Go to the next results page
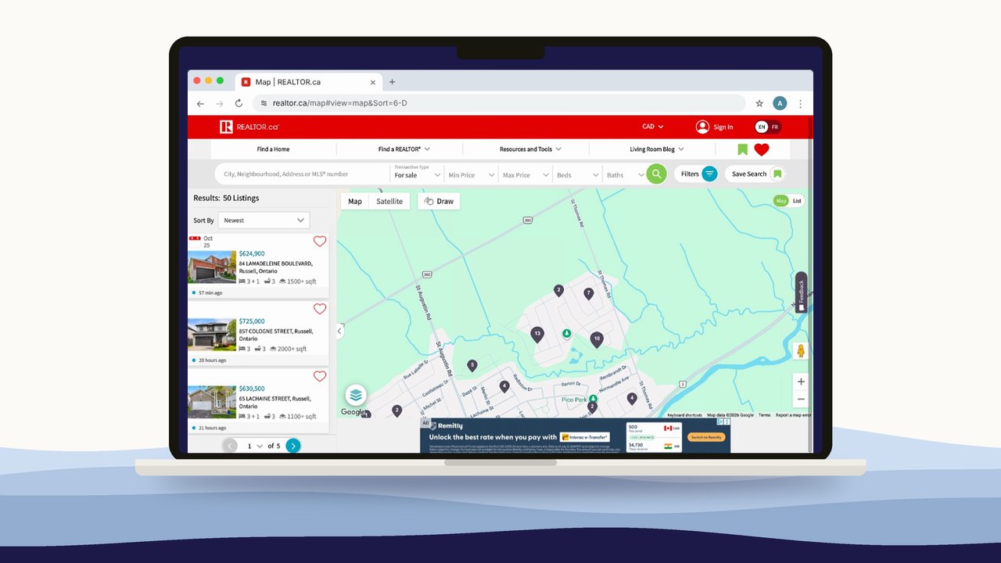This screenshot has height=563, width=1001. point(292,446)
